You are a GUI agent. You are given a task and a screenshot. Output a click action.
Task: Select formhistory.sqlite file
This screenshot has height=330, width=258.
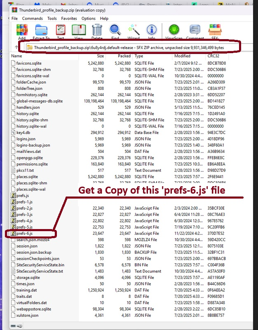[x=32, y=95]
